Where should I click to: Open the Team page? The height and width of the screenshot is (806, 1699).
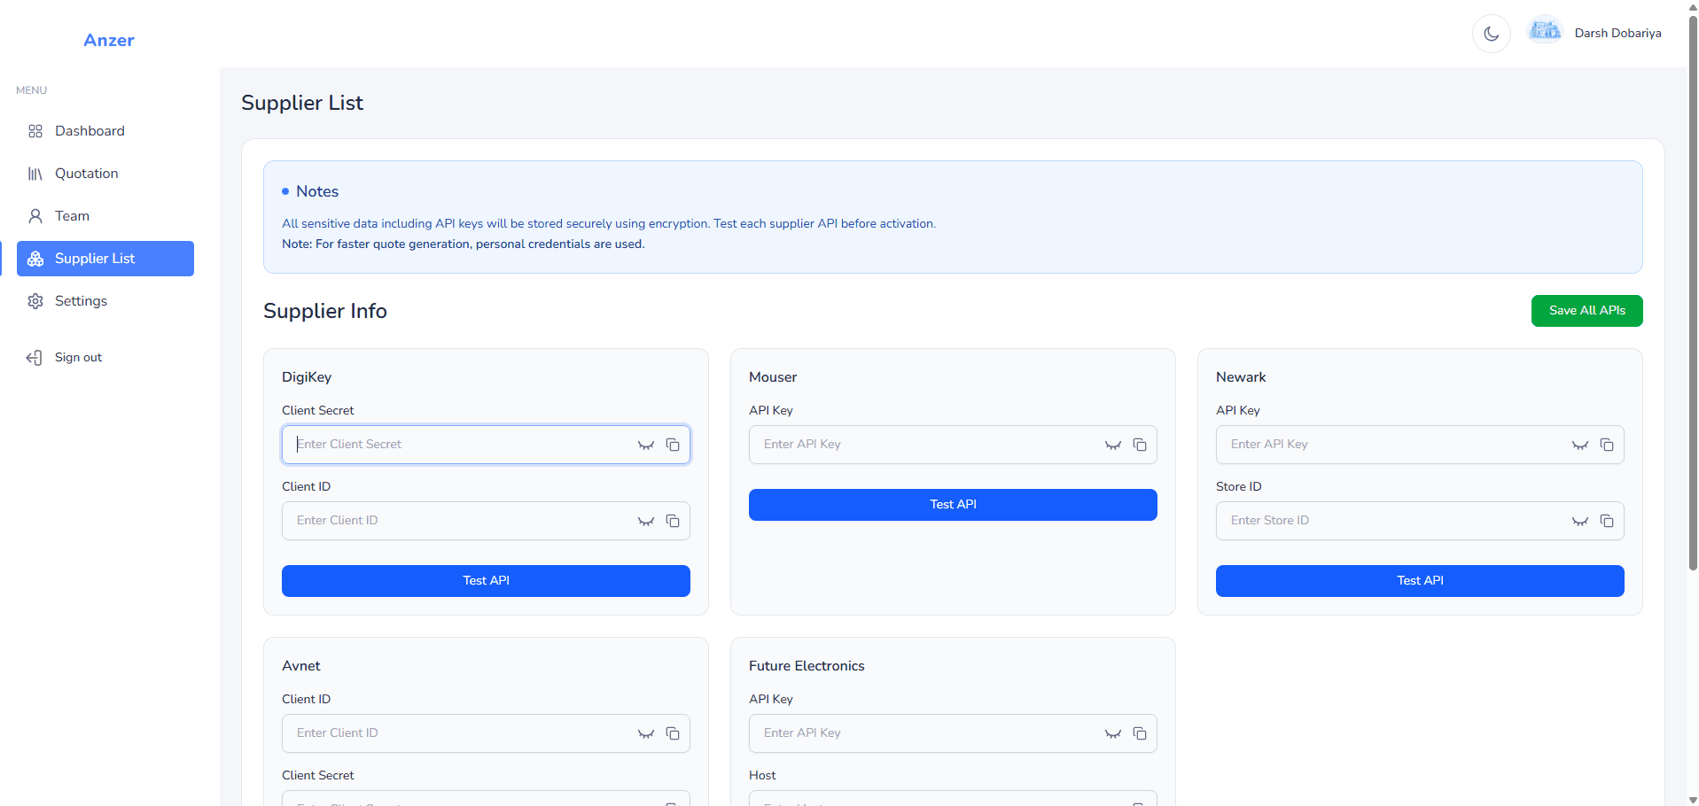point(105,216)
